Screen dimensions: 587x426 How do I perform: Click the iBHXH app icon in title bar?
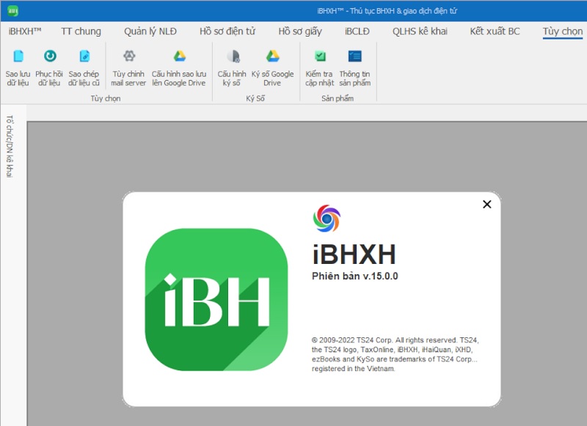pyautogui.click(x=12, y=11)
